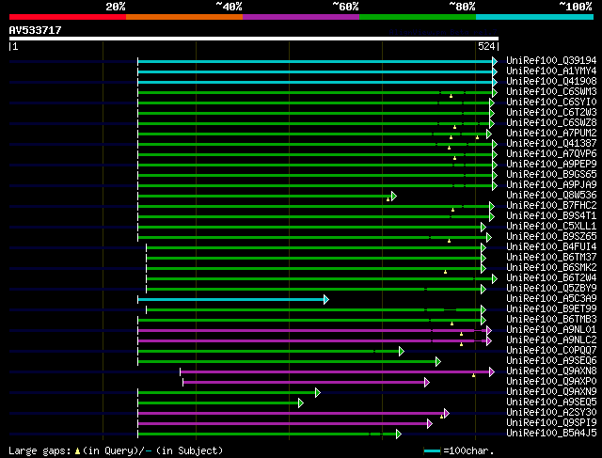The image size is (602, 458).
Task: Click the UniRef100_A9NLC2 label
Action: (x=551, y=340)
